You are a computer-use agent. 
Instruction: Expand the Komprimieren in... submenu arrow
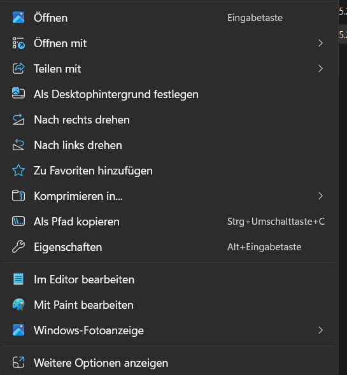320,196
